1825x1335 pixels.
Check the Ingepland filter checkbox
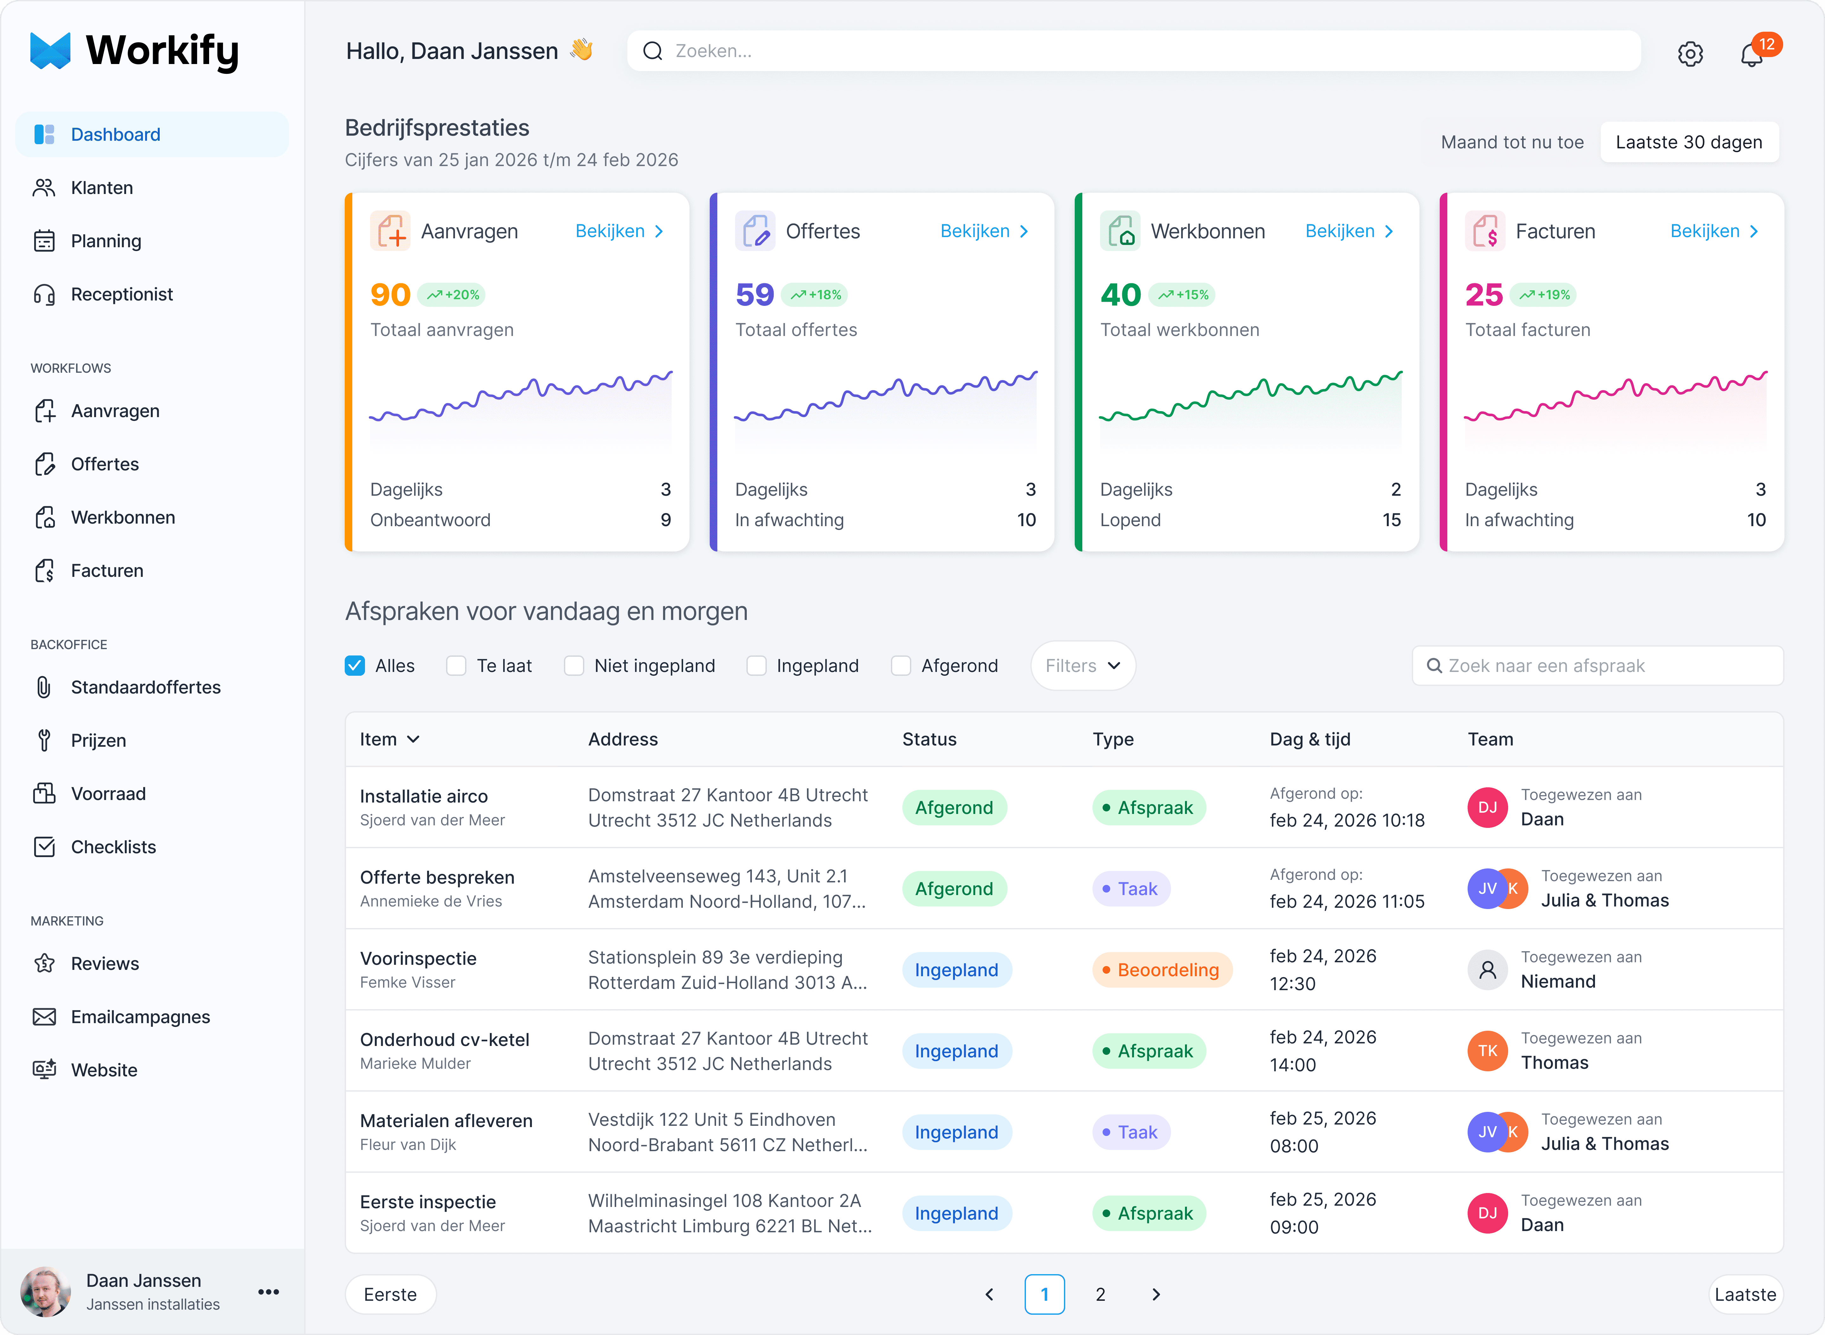(x=756, y=666)
